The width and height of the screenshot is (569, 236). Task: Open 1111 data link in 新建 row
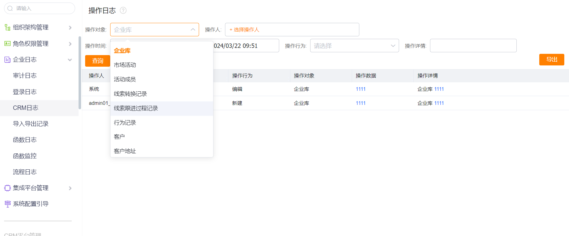(x=361, y=103)
